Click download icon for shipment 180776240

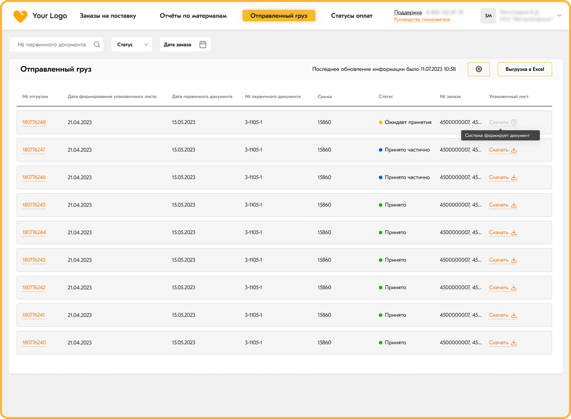click(514, 343)
